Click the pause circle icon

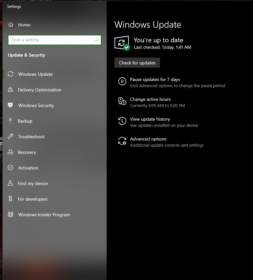click(122, 81)
